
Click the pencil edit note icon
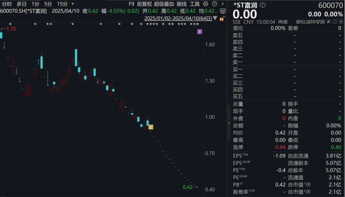point(328,22)
